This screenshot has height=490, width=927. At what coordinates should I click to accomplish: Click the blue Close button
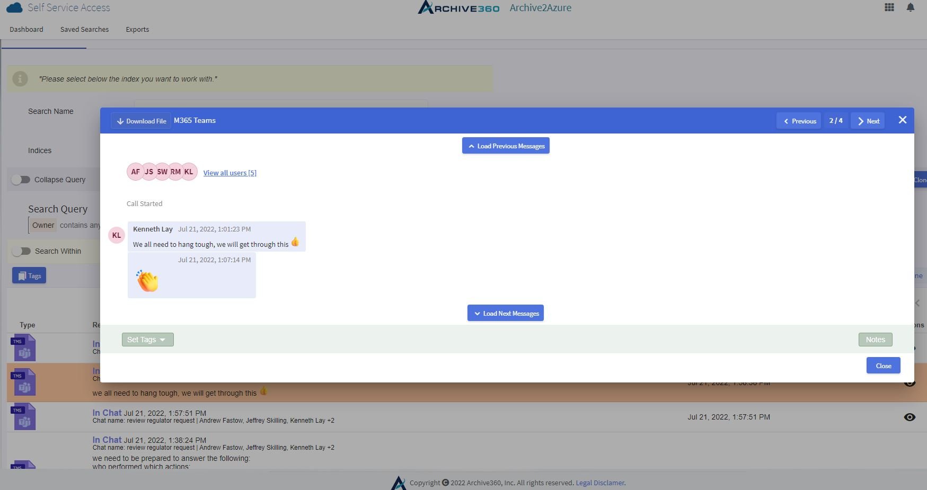click(x=884, y=366)
